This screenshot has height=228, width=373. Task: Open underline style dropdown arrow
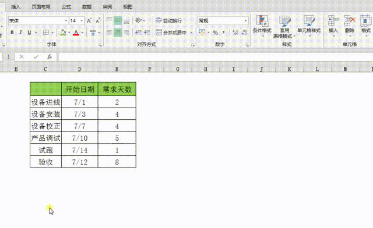point(36,33)
